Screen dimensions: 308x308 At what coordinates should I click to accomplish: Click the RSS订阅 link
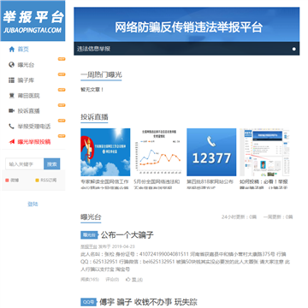48,181
